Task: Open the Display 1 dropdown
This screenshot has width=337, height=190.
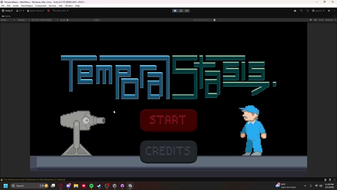Action: [24, 20]
